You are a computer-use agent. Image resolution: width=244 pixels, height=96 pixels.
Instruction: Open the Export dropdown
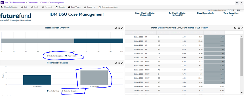coord(90,7)
